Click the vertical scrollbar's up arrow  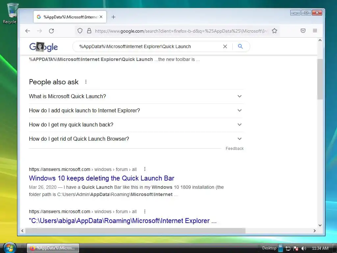(x=320, y=40)
